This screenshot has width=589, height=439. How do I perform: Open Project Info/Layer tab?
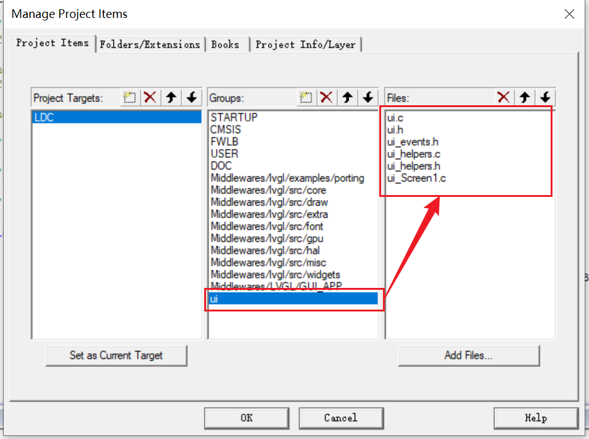click(x=306, y=45)
